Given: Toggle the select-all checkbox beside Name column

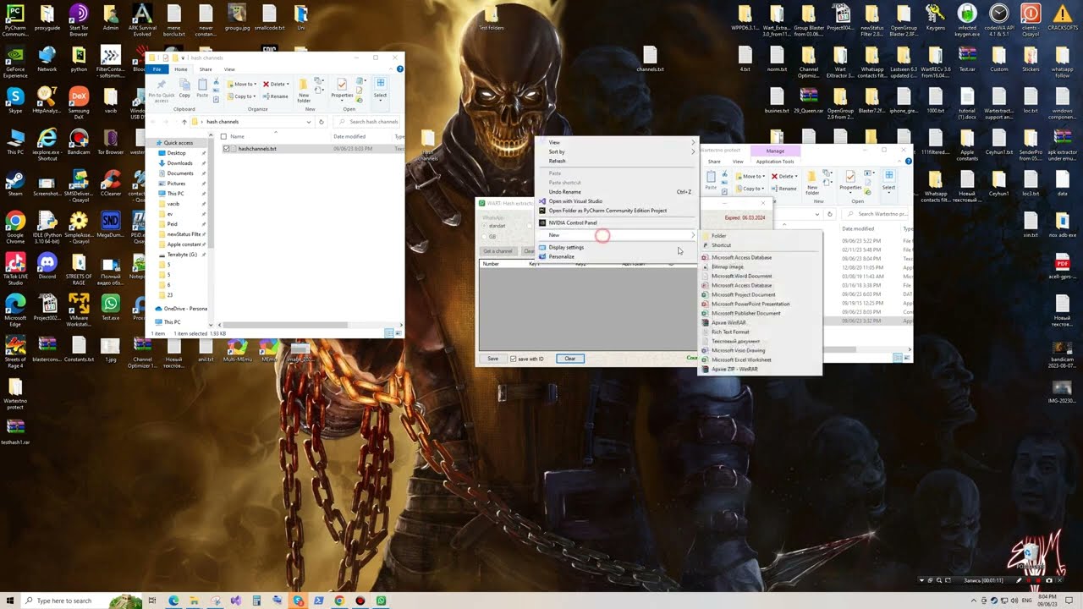Looking at the screenshot, I should [x=223, y=136].
